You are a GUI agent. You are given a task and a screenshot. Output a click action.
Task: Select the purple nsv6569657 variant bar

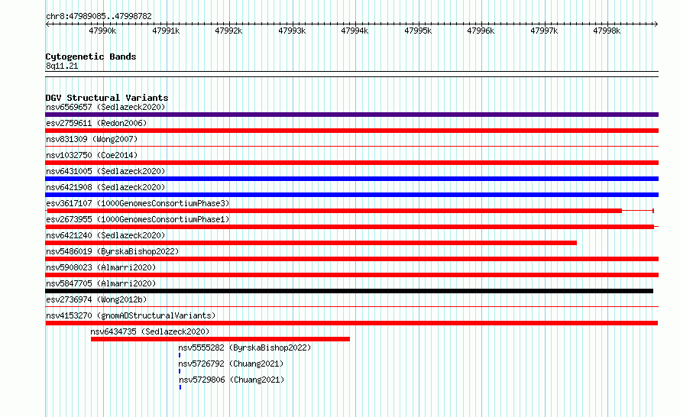click(x=351, y=115)
